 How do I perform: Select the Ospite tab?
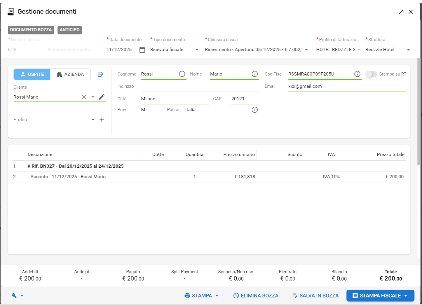pos(32,74)
